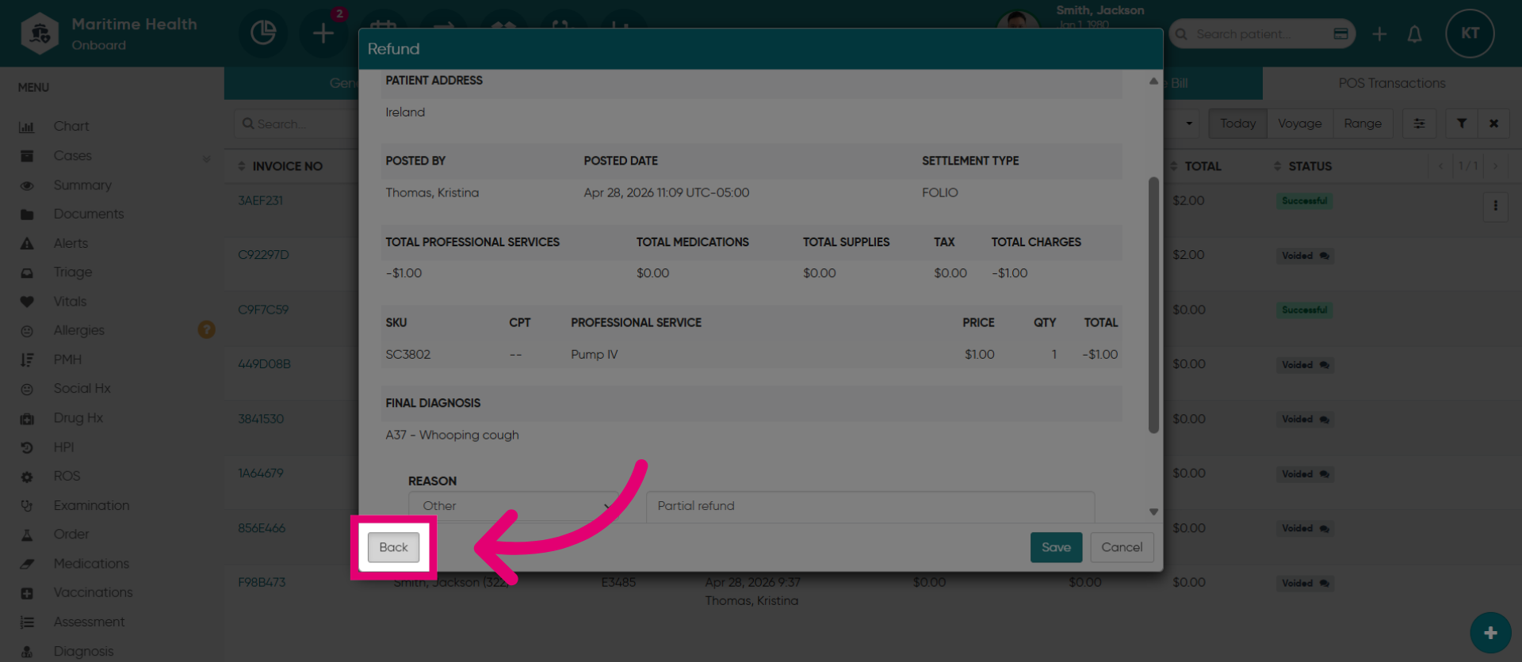This screenshot has width=1522, height=662.
Task: Click the plus icon with badge 2
Action: tap(323, 33)
